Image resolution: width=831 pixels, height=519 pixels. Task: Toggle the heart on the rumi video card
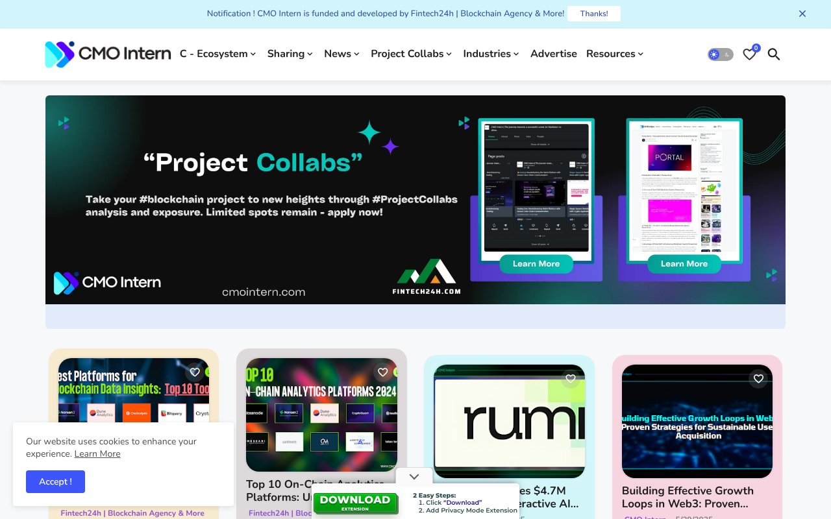(570, 378)
